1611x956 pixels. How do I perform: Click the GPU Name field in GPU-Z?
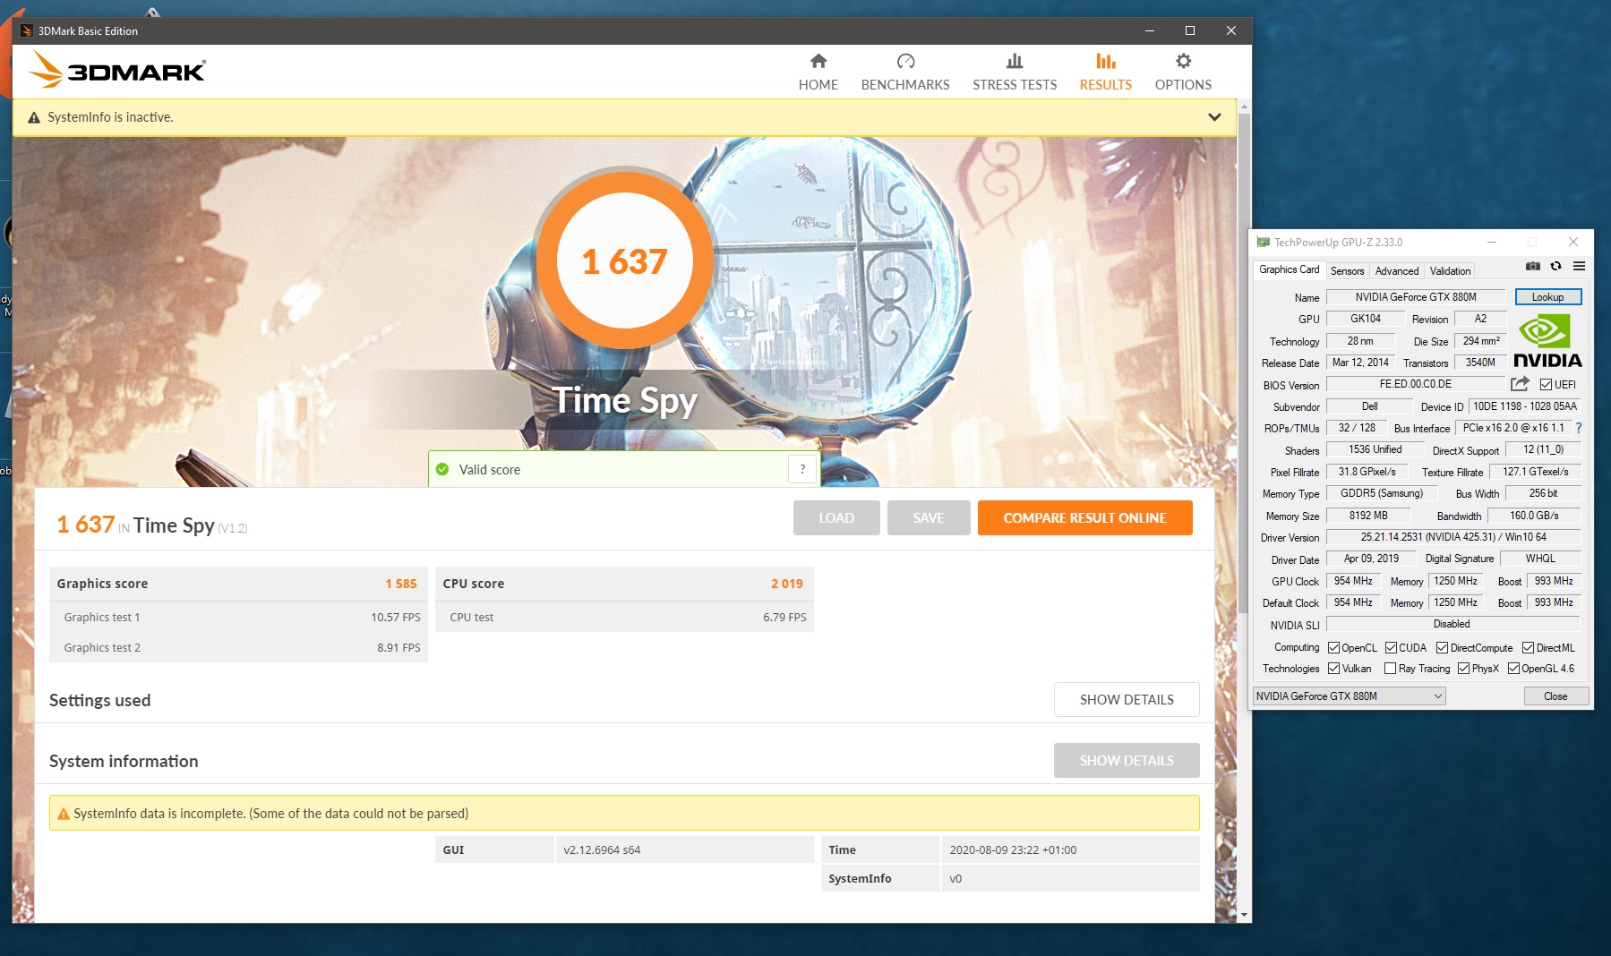tap(1416, 297)
